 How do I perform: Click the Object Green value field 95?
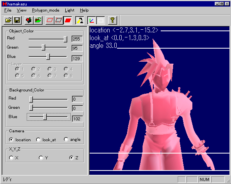pyautogui.click(x=77, y=48)
